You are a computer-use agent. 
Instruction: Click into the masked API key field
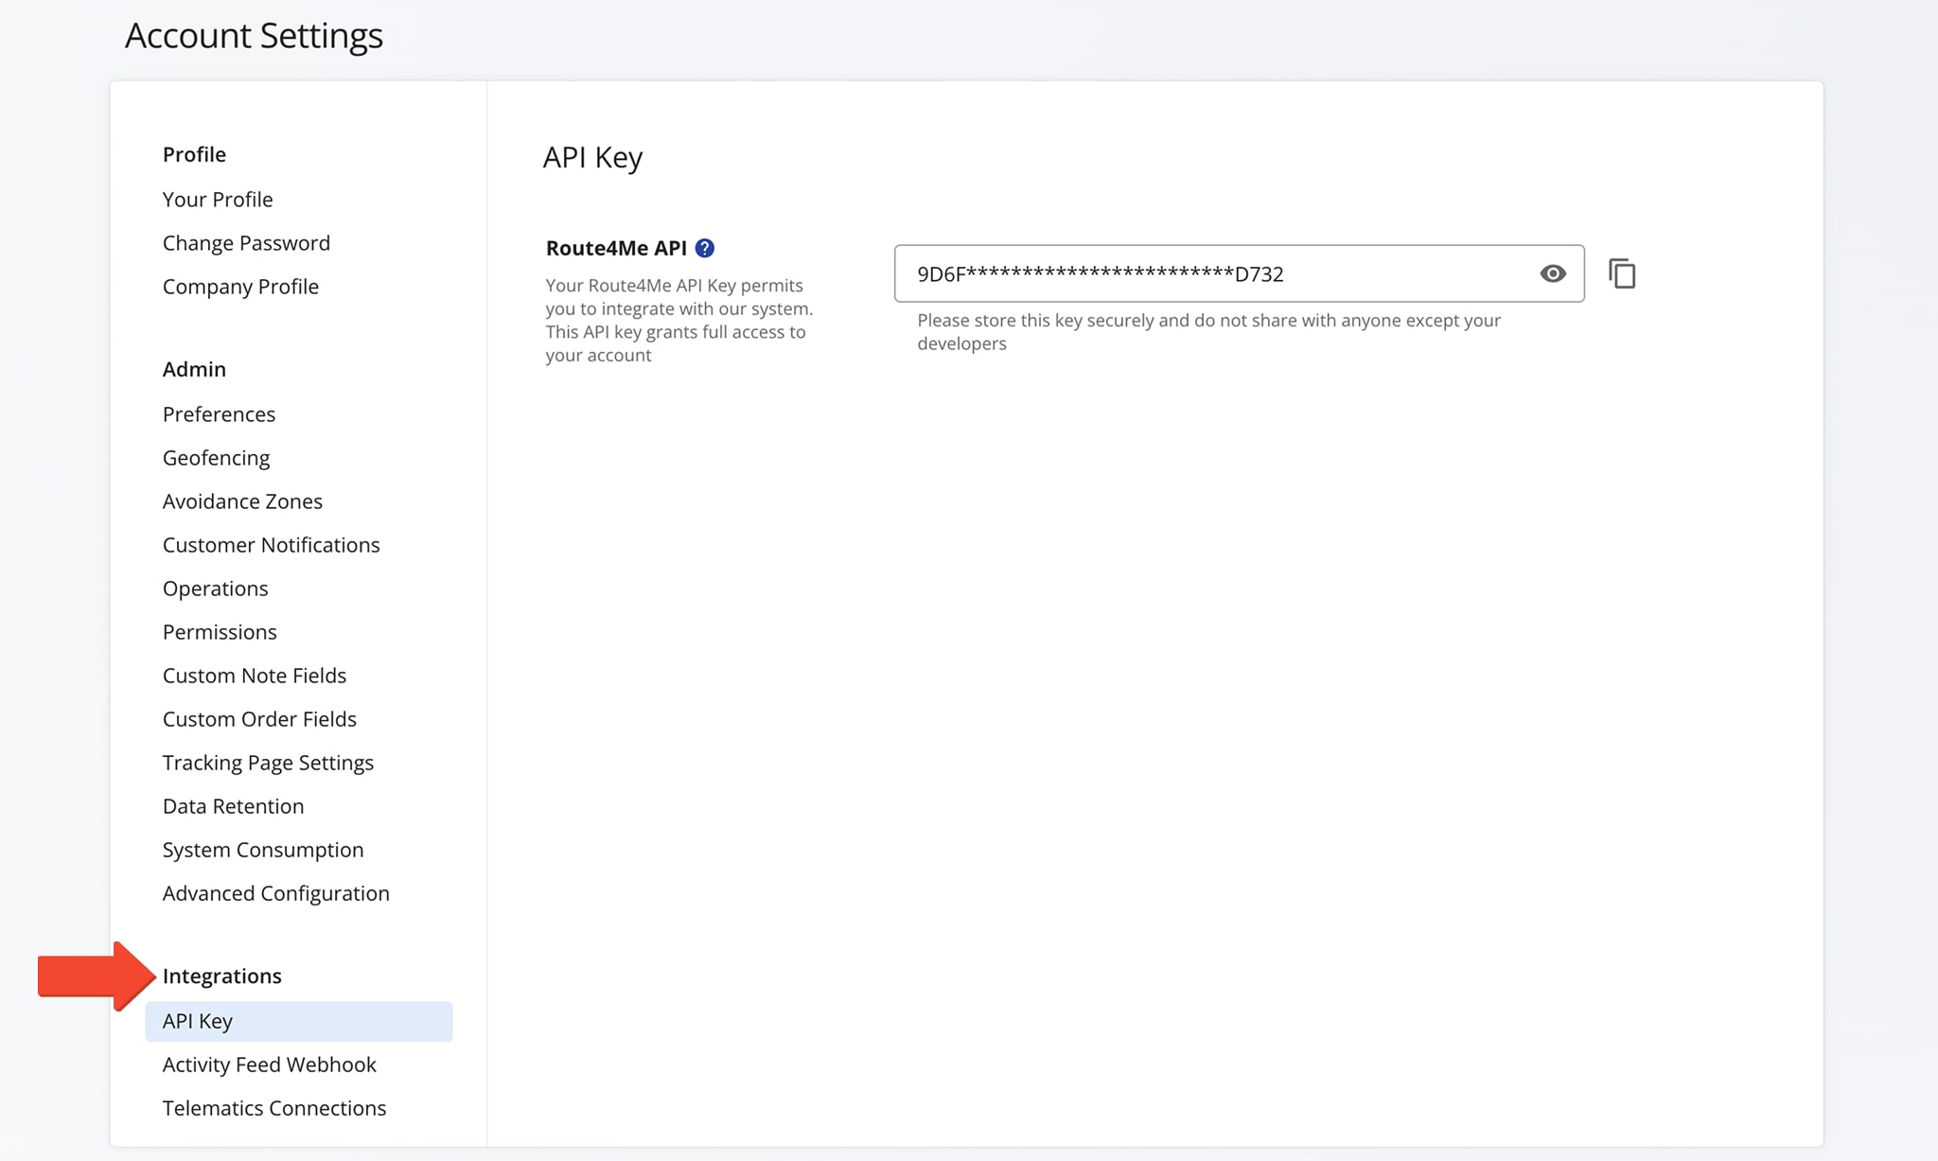[1239, 273]
